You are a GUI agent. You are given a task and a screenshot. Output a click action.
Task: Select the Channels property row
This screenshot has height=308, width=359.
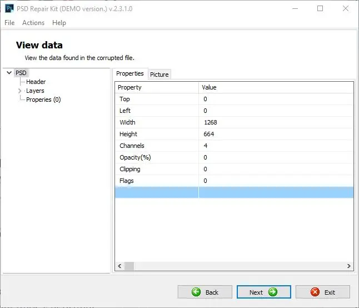[234, 146]
